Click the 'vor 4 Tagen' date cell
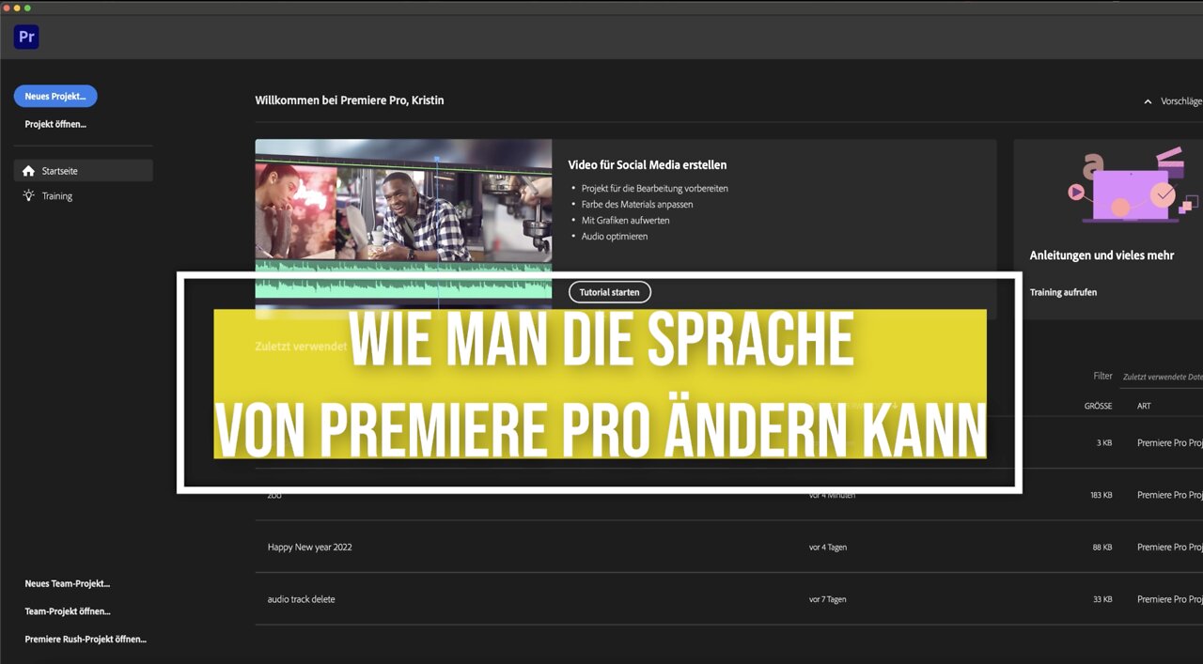Screen dimensions: 1203x664 coord(828,547)
